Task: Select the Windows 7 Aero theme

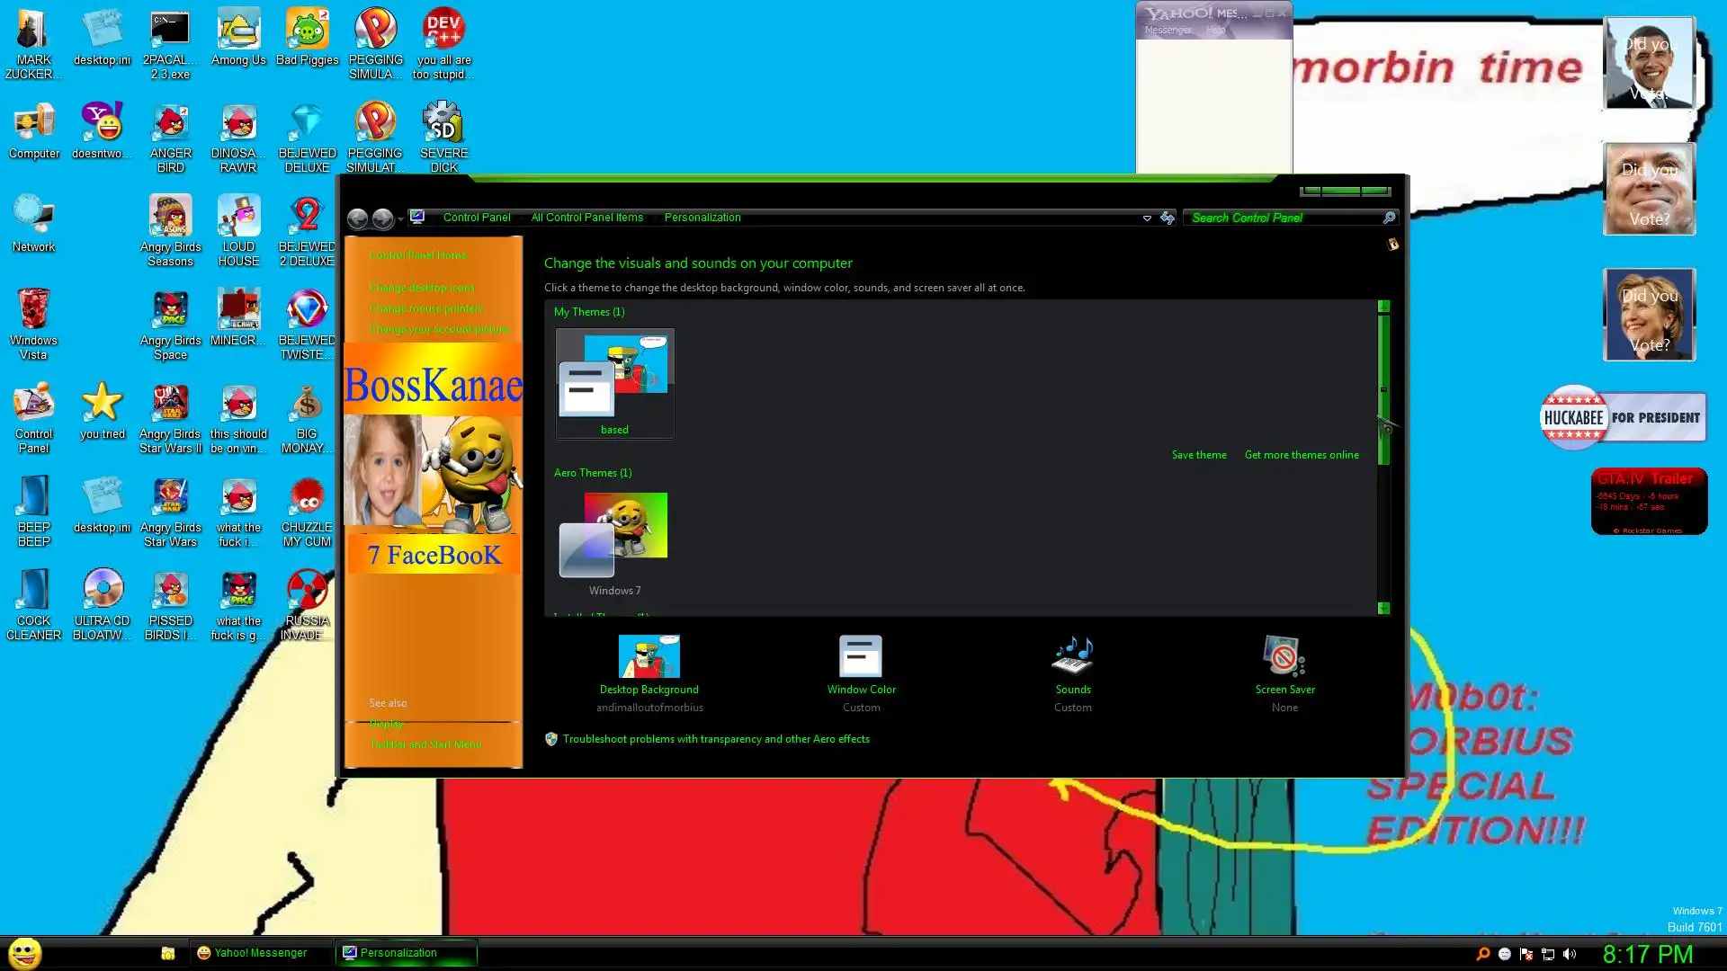Action: coord(614,538)
